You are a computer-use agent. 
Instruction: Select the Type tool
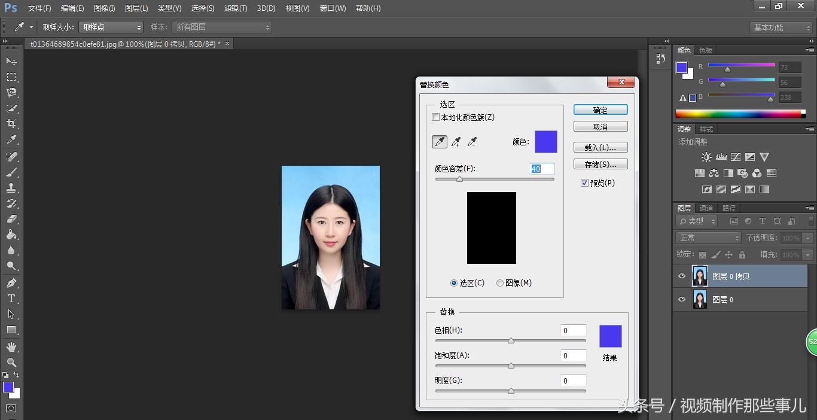click(x=11, y=299)
